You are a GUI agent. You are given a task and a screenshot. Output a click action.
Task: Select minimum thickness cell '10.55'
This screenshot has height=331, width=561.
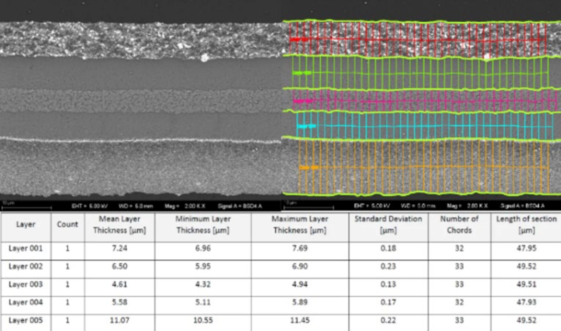(203, 320)
